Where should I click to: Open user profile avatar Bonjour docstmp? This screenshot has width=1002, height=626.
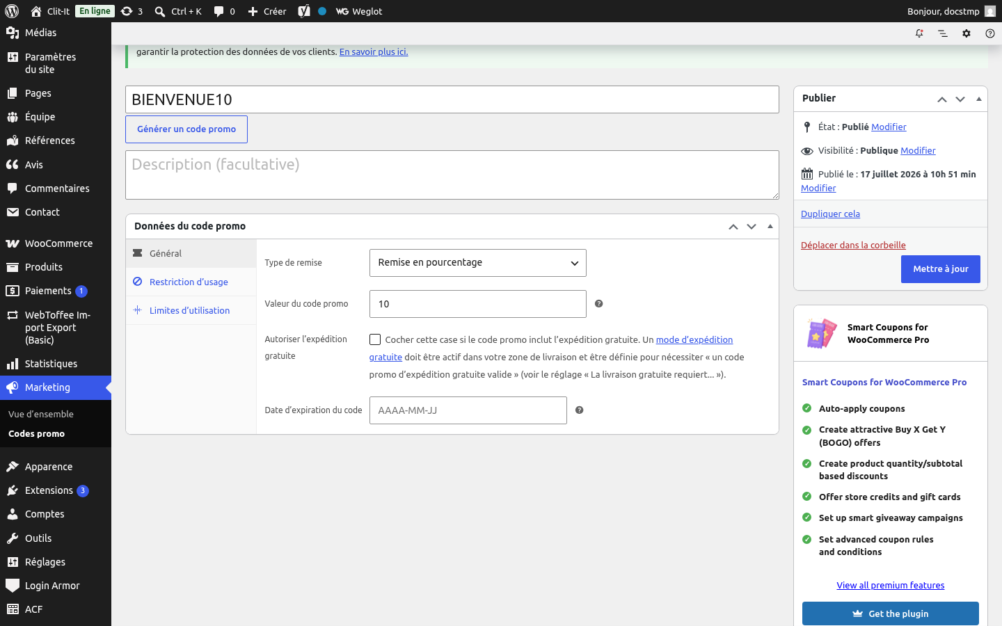tap(990, 11)
